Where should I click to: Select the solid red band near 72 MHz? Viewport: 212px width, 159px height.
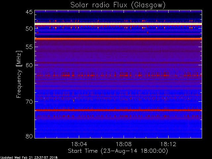(x=118, y=110)
